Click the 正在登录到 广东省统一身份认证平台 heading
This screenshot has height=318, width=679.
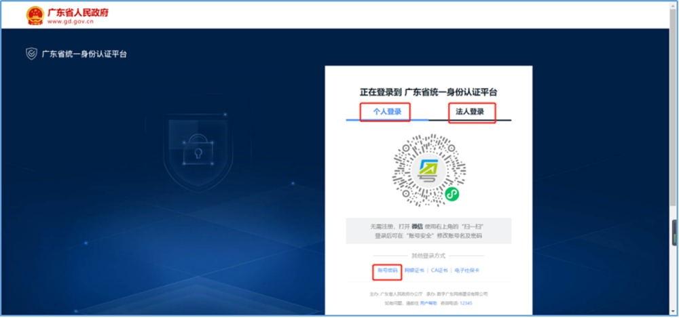pyautogui.click(x=428, y=92)
